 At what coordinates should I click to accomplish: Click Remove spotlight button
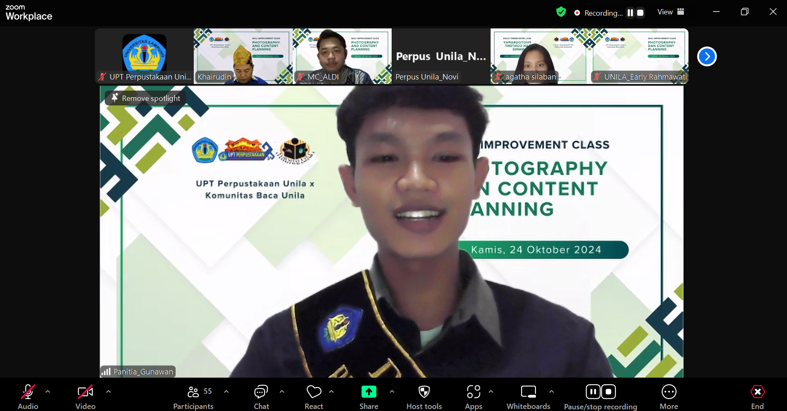146,98
